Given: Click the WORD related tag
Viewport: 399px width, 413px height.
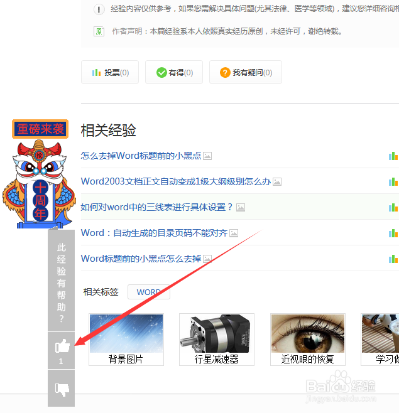Looking at the screenshot, I should (149, 292).
